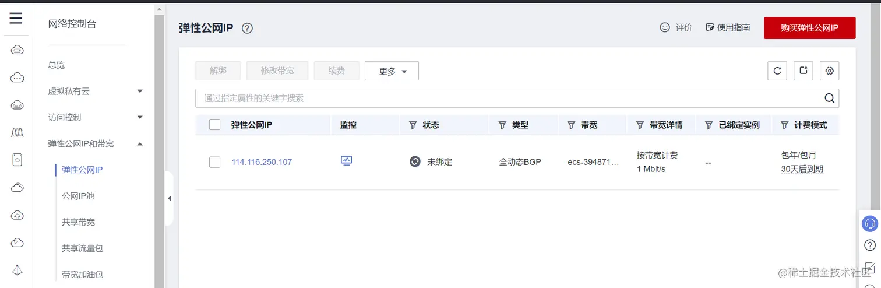
Task: Collapse the sidebar with the arrow handle
Action: (x=170, y=198)
